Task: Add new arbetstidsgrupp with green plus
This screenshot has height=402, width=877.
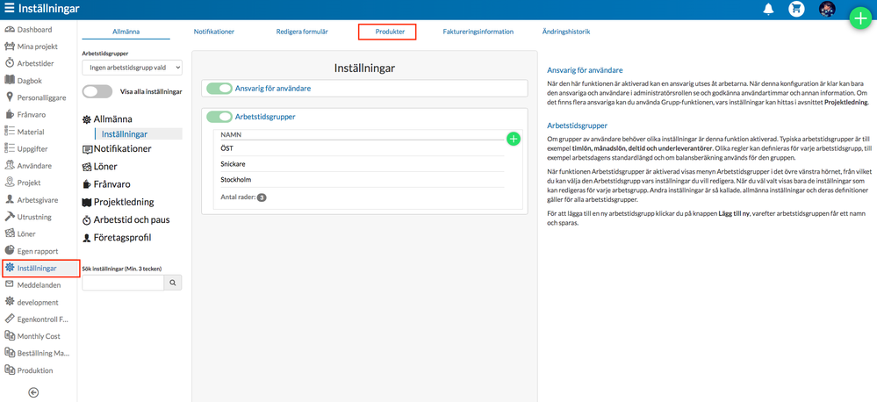Action: point(514,139)
